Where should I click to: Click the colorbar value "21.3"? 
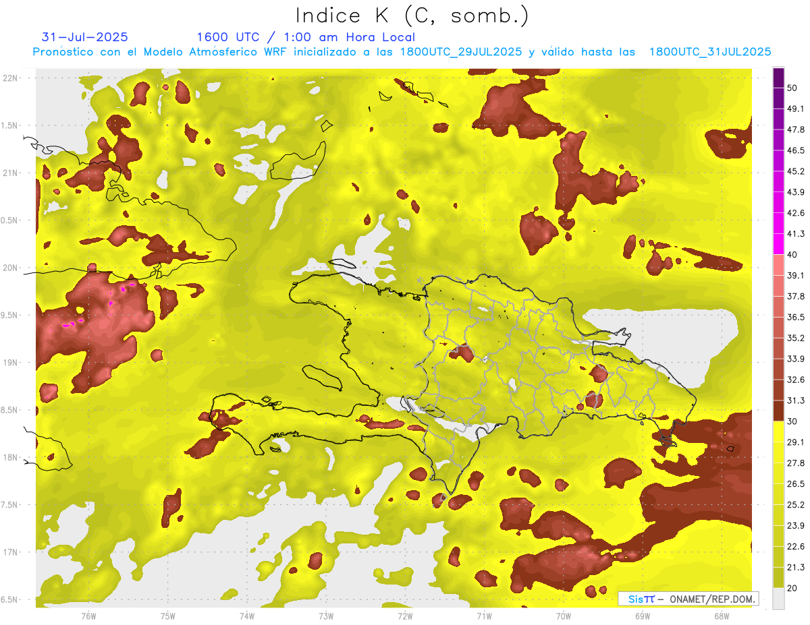795,567
